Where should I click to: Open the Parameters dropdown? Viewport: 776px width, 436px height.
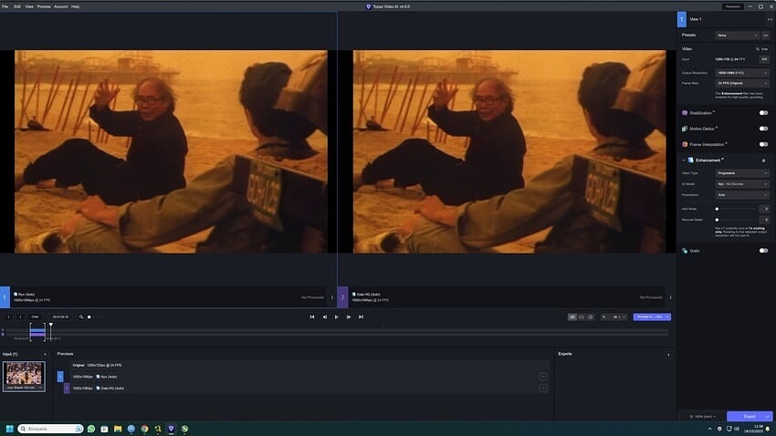tap(742, 195)
